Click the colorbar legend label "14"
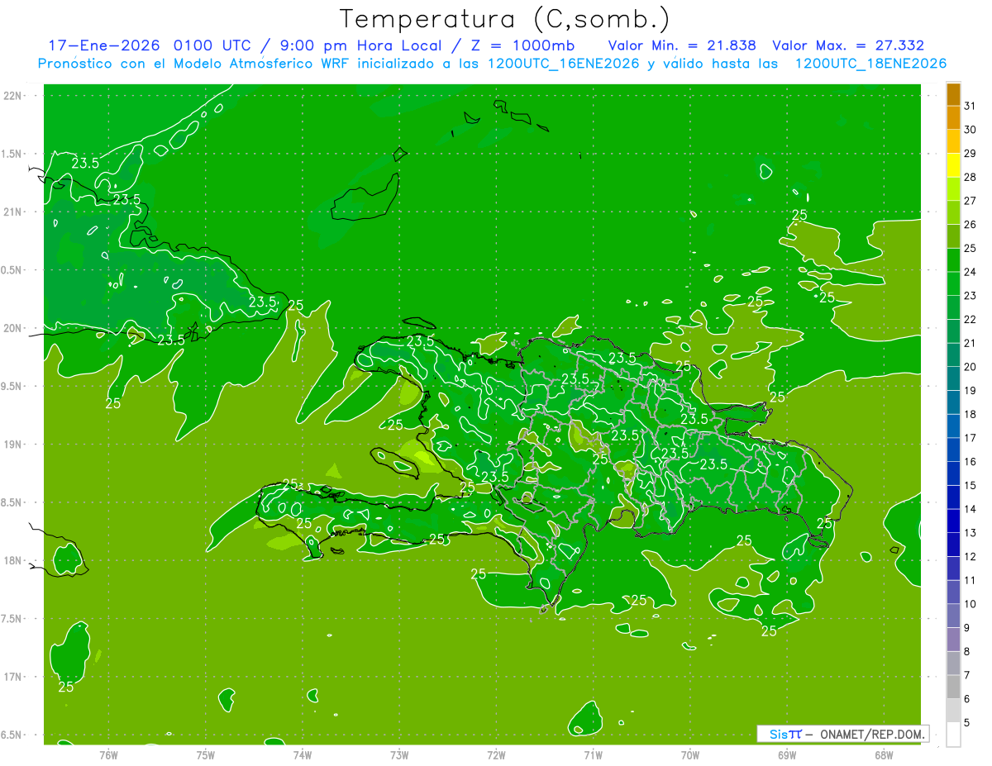Image resolution: width=992 pixels, height=766 pixels. [971, 509]
